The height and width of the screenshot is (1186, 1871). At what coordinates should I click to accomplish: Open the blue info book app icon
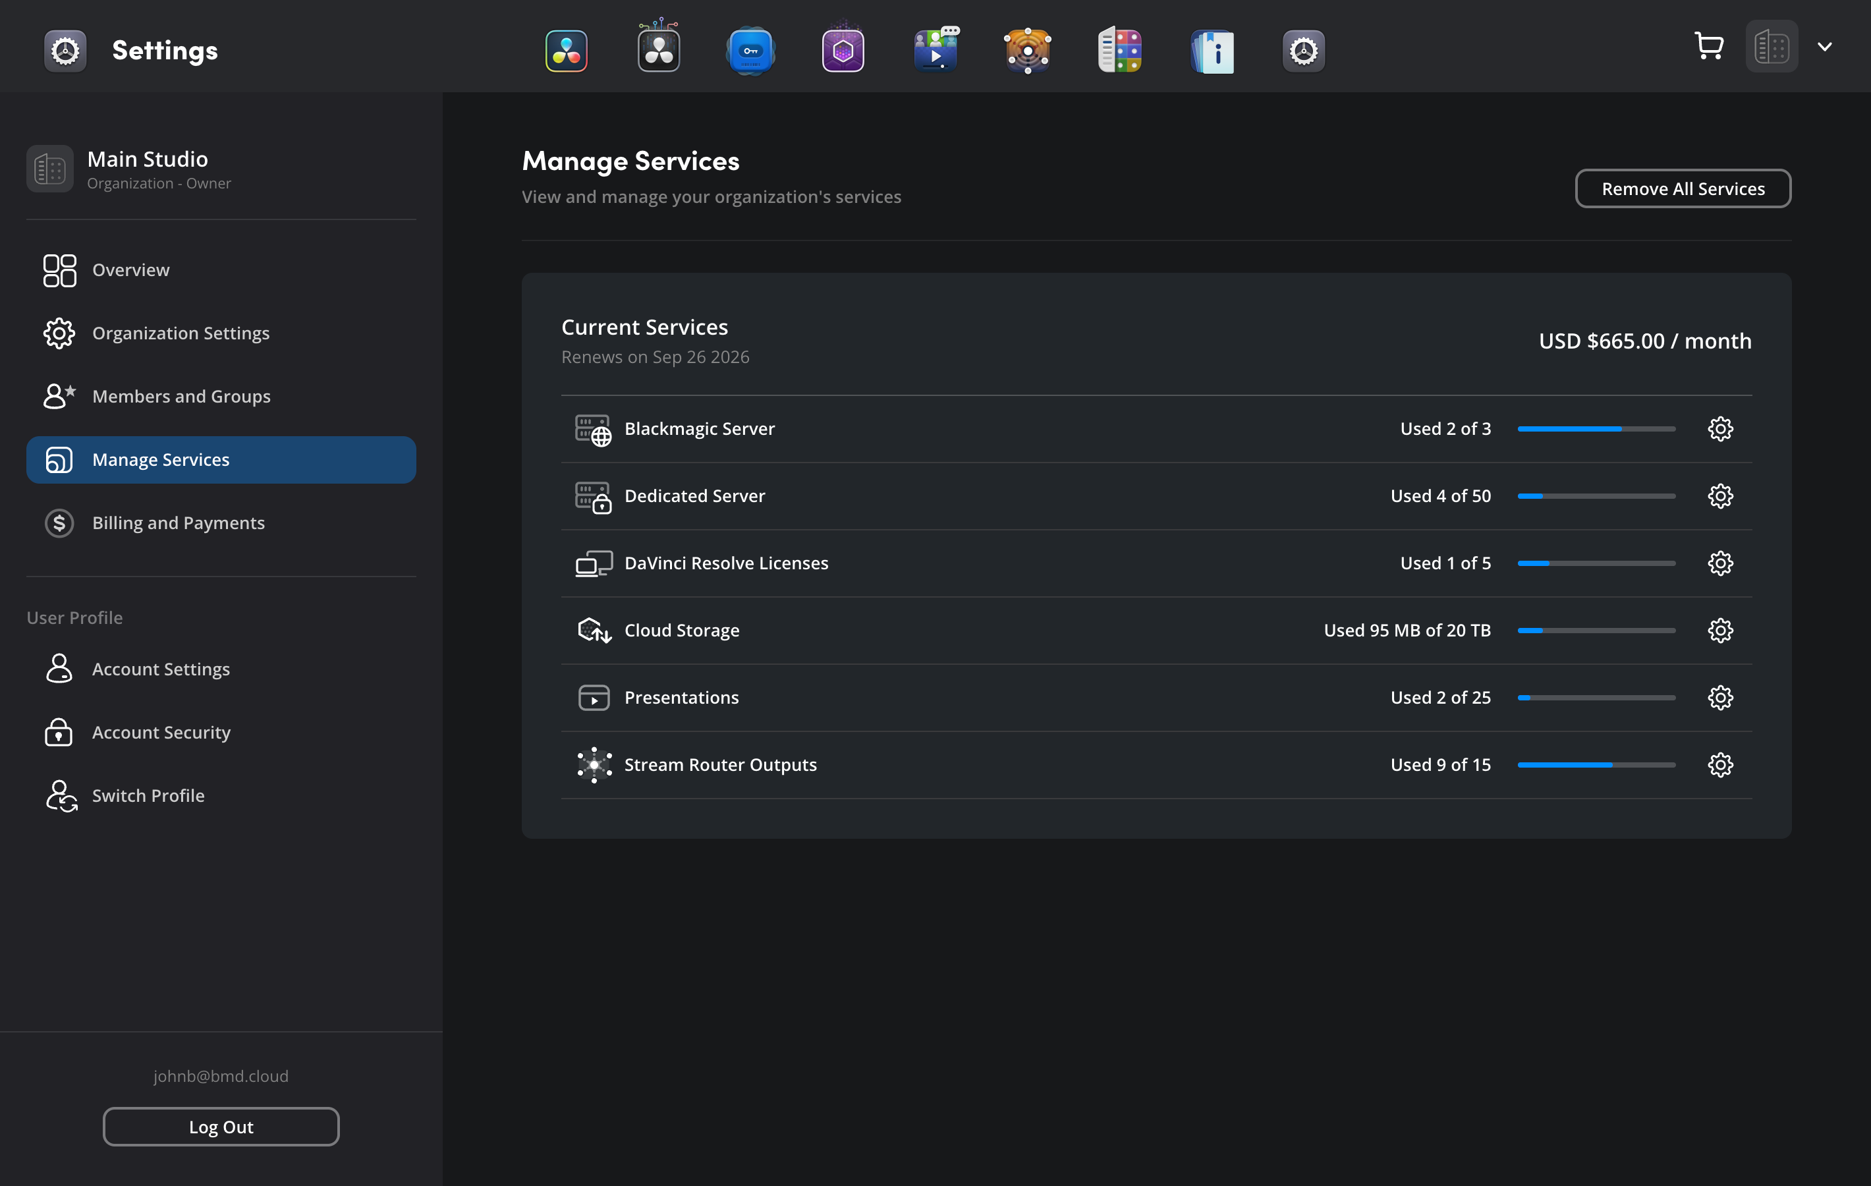pyautogui.click(x=1212, y=51)
